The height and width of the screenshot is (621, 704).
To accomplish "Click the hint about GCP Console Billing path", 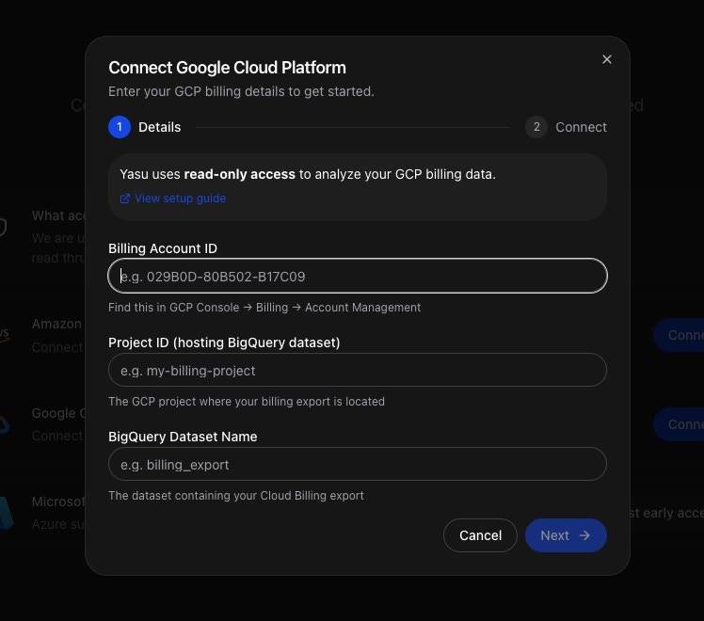I will (264, 308).
